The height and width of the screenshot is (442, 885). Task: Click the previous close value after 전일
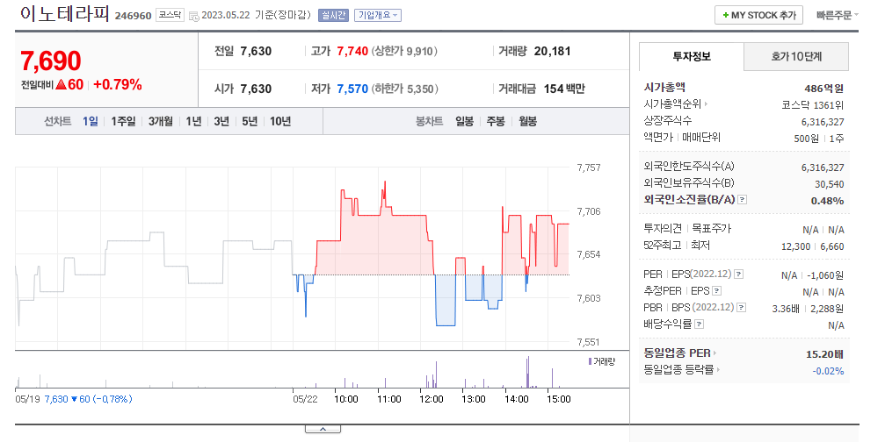tap(257, 51)
